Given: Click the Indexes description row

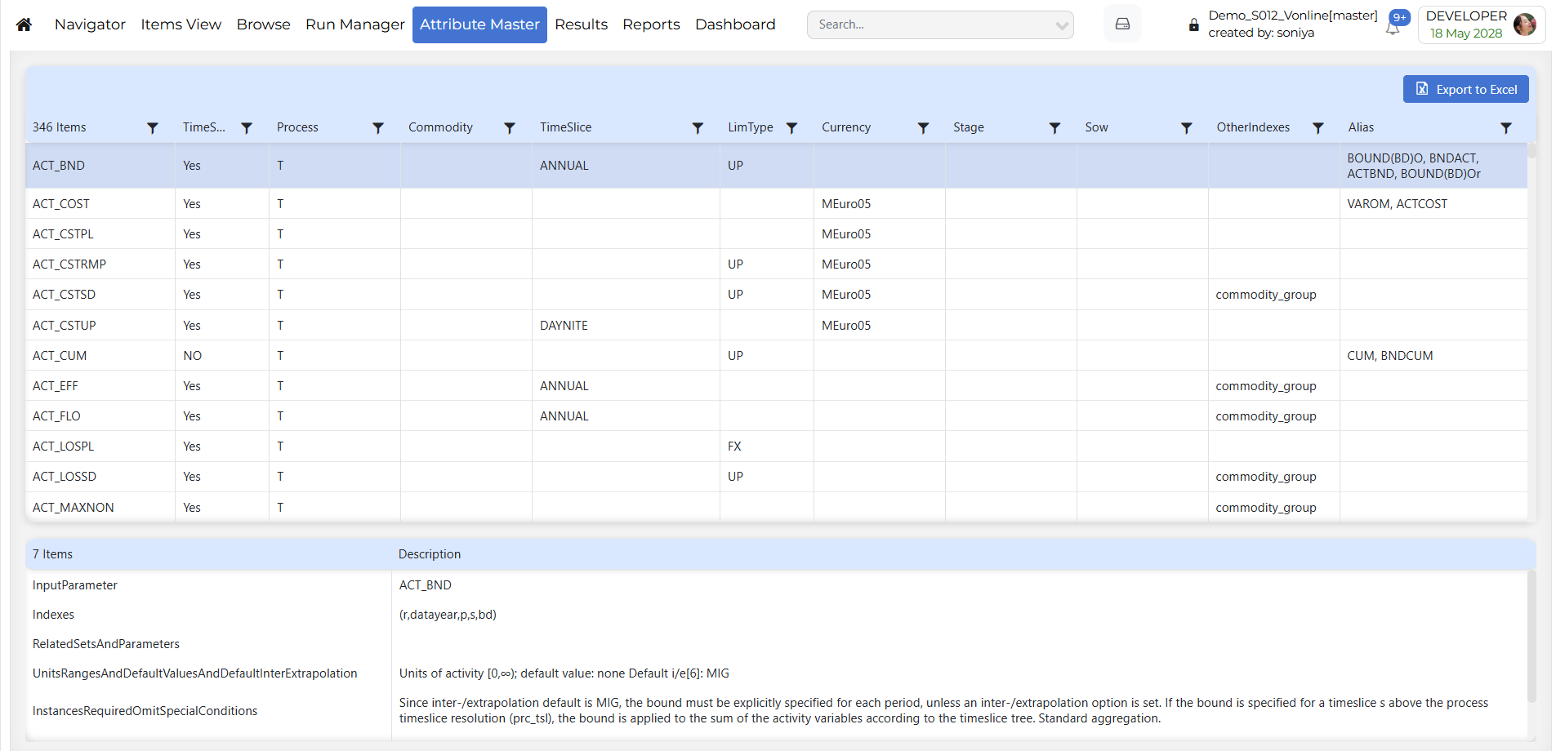Looking at the screenshot, I should click(776, 615).
